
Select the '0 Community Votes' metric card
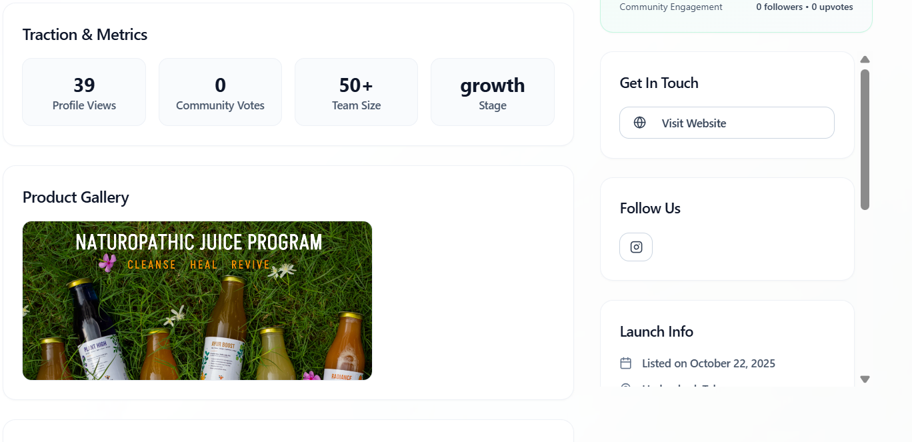(x=220, y=92)
